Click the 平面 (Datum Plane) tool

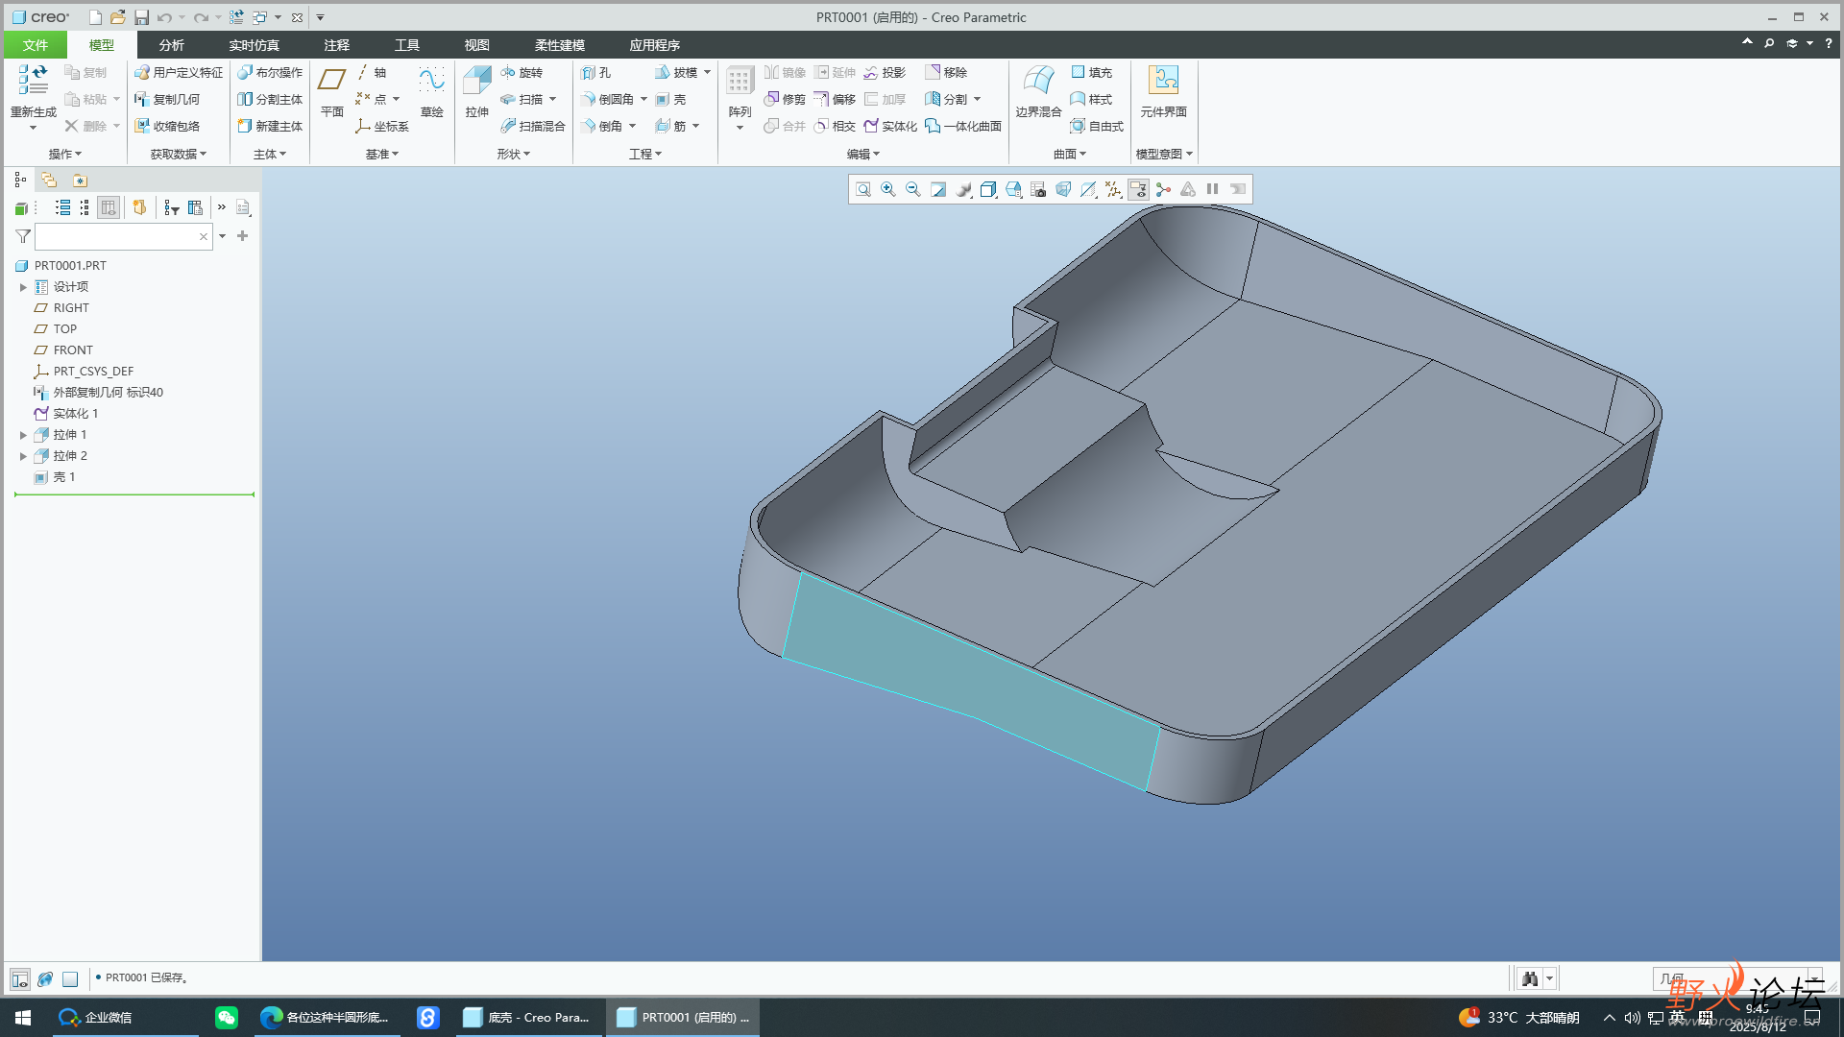[x=332, y=92]
